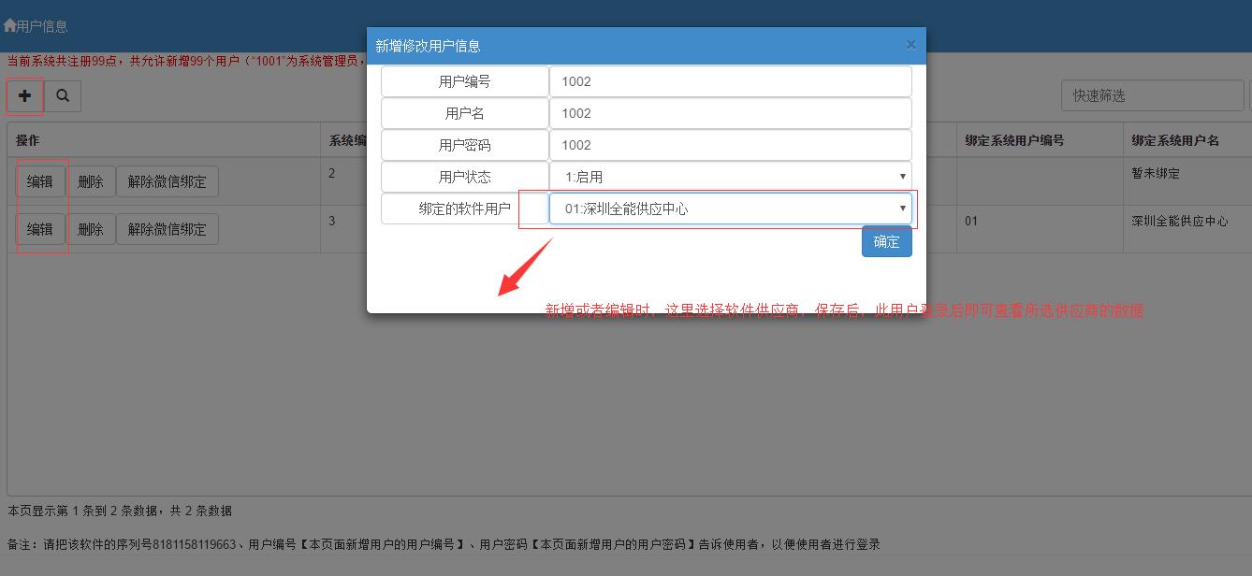Select the 用户密码 input box

point(730,145)
